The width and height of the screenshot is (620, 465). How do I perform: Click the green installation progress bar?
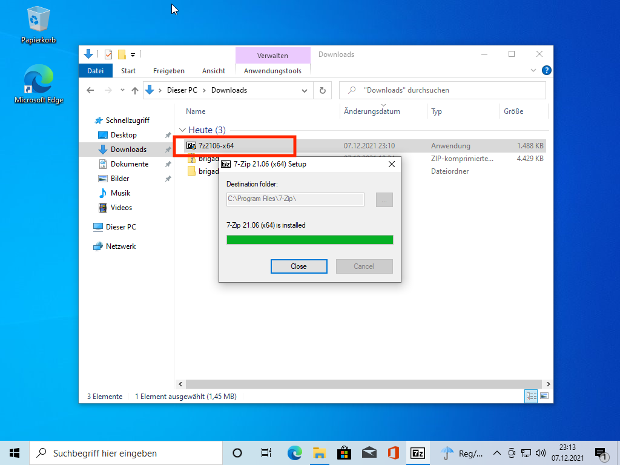pos(309,240)
